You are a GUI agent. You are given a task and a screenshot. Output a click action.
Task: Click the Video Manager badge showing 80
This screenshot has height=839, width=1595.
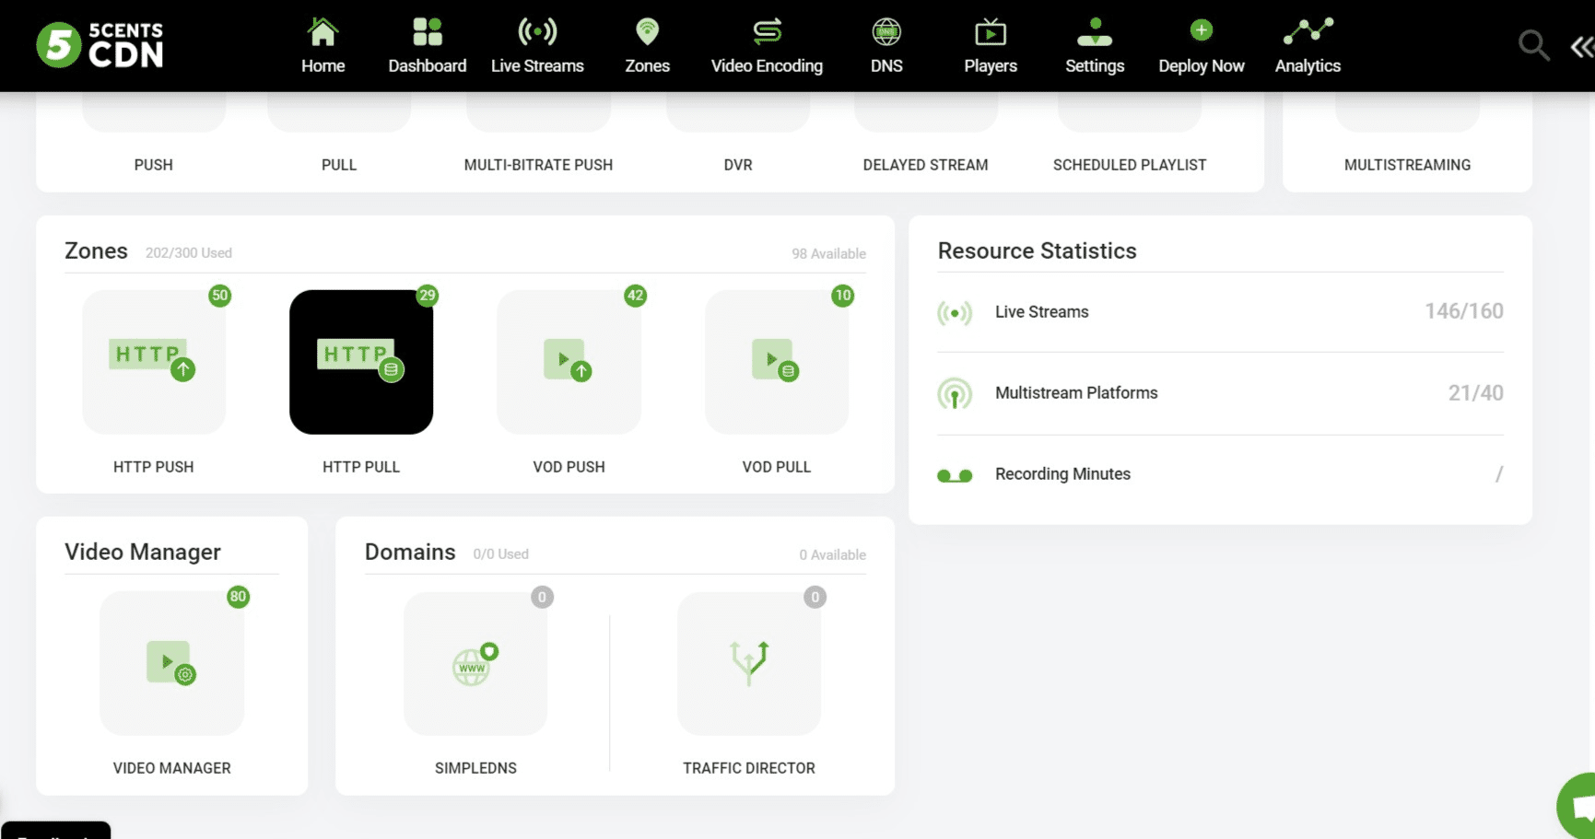tap(239, 597)
